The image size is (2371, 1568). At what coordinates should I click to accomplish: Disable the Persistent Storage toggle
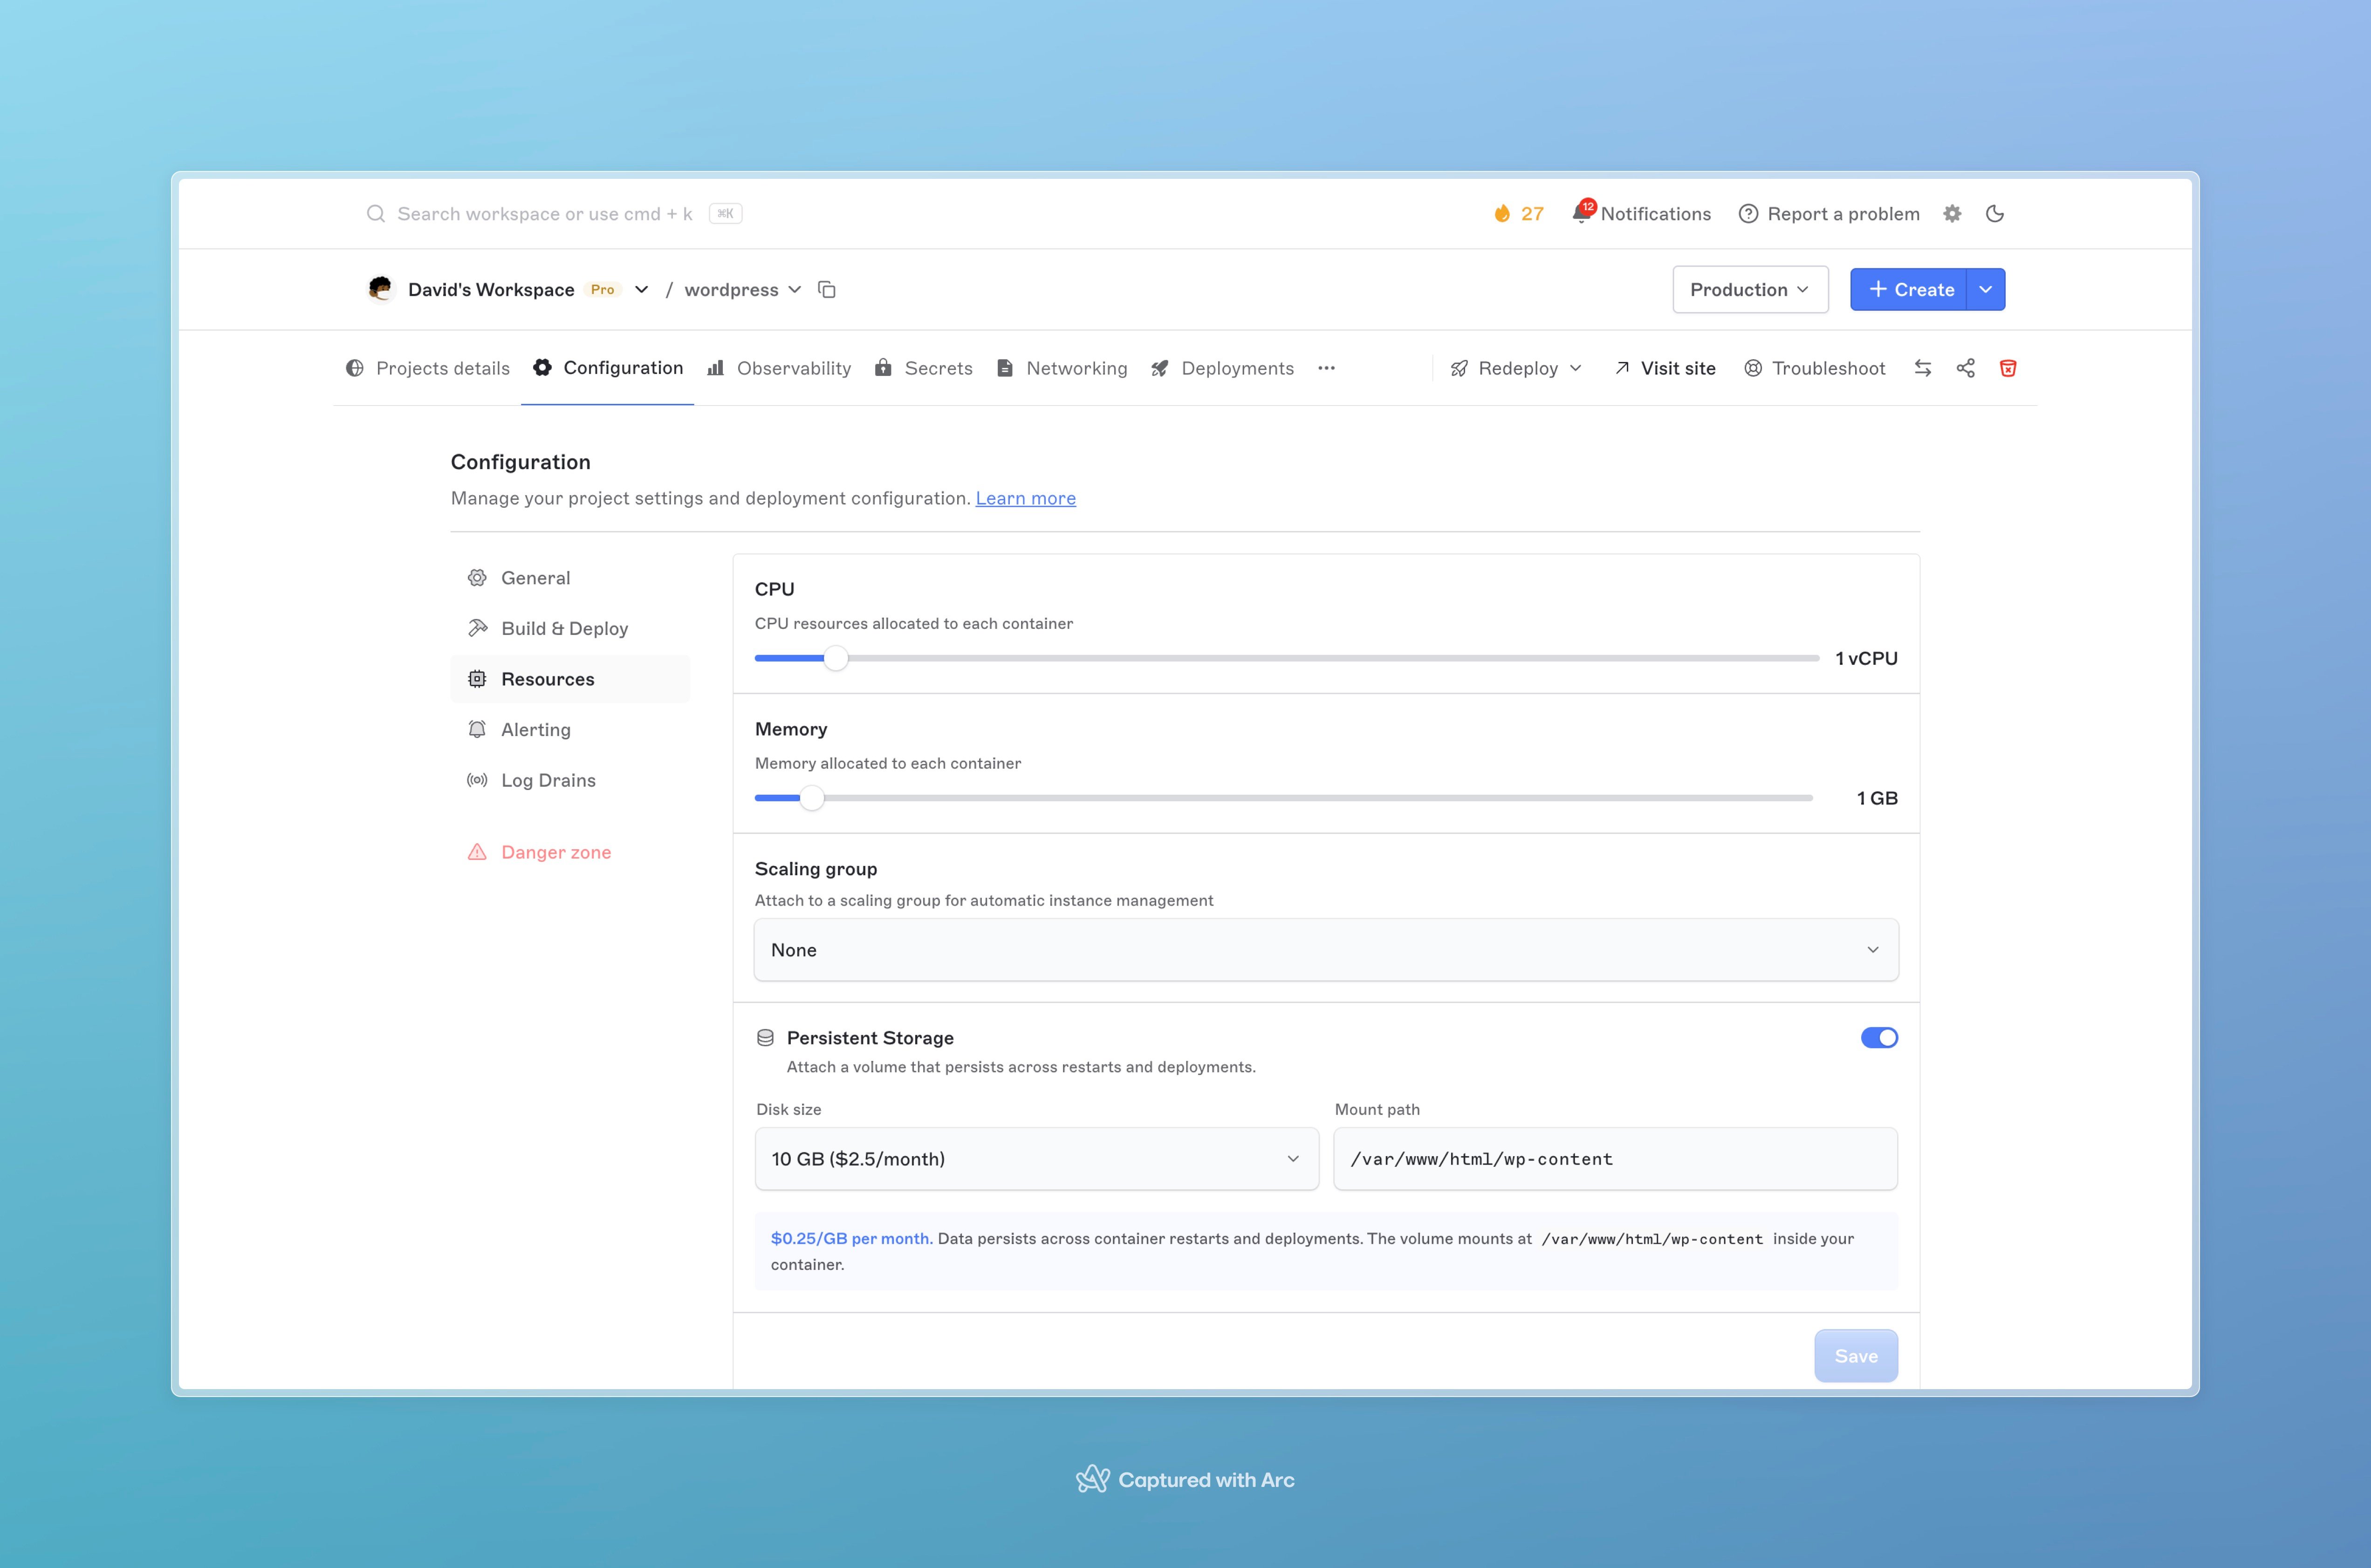pyautogui.click(x=1879, y=1038)
